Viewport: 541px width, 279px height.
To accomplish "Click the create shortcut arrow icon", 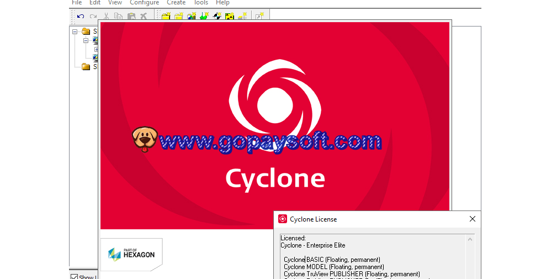I will pyautogui.click(x=259, y=16).
